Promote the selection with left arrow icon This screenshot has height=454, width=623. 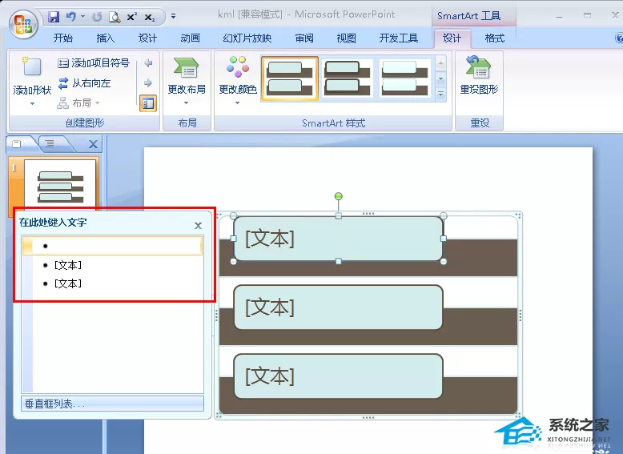tap(148, 62)
